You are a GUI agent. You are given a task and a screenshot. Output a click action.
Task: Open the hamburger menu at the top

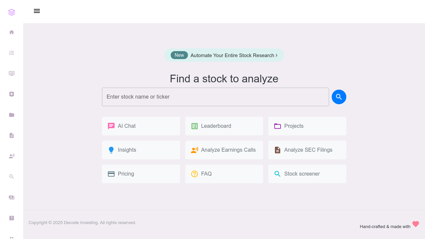pos(37,11)
